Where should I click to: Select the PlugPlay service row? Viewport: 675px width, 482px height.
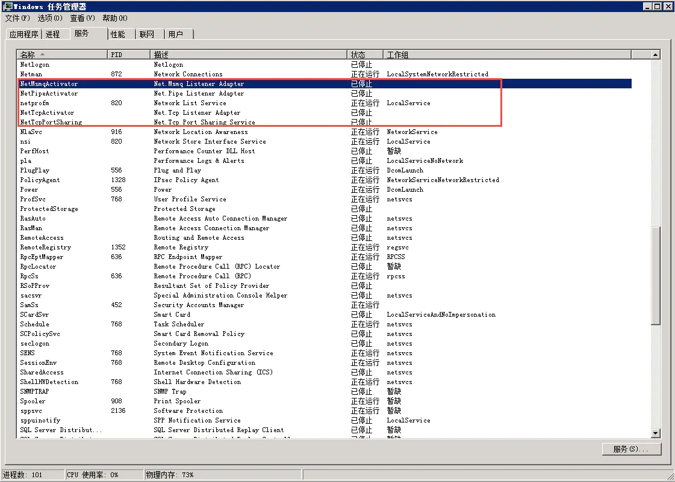(x=324, y=170)
